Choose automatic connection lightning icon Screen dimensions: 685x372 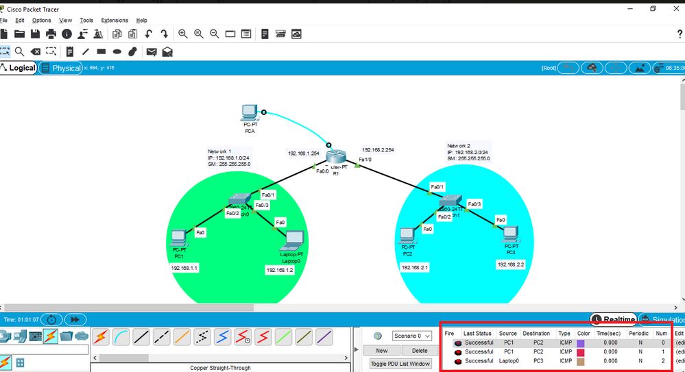pyautogui.click(x=101, y=337)
